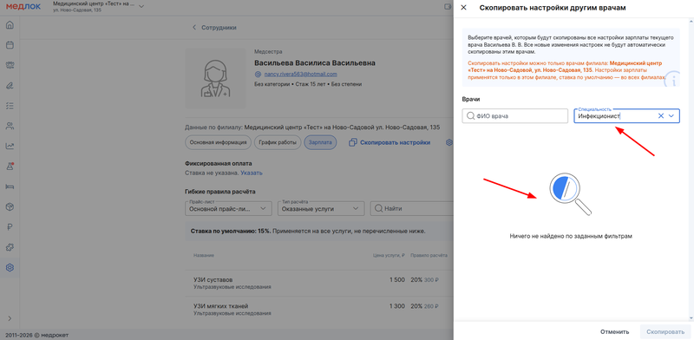This screenshot has width=694, height=340.
Task: Click the gear icon next to Скопировать настройки
Action: [x=448, y=142]
